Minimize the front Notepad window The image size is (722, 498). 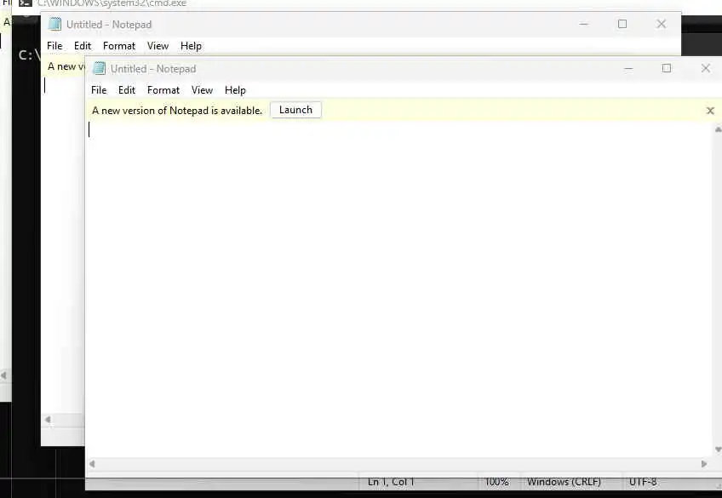[x=628, y=69]
